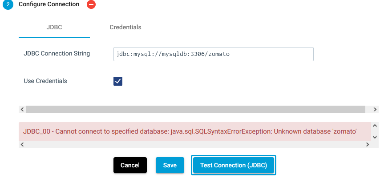Click the error message's scroll down arrow

(375, 137)
